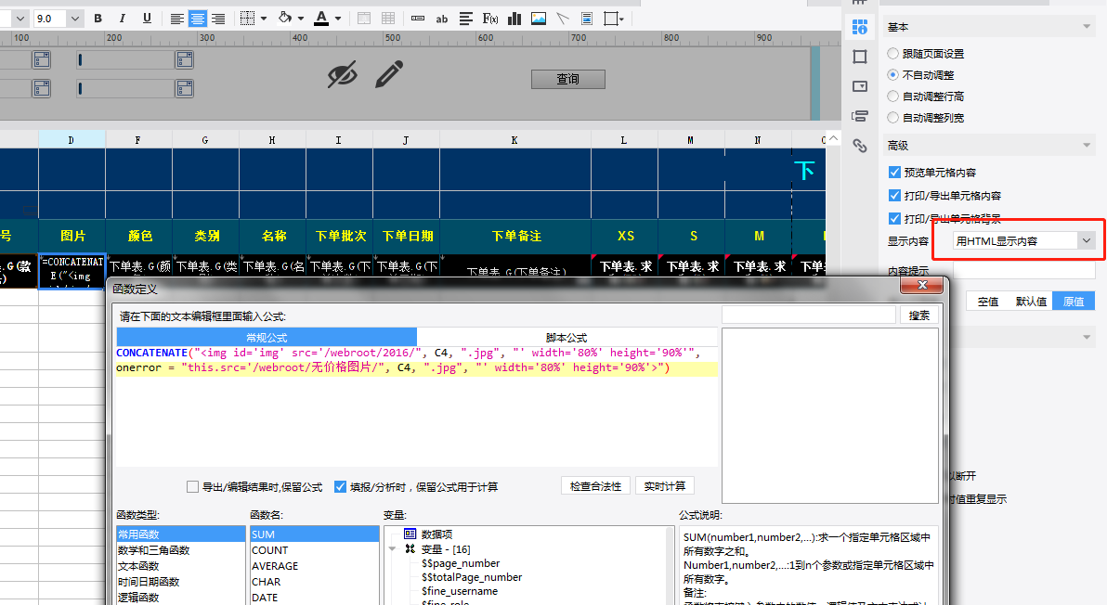This screenshot has width=1107, height=605.
Task: Open the font name dropdown arrow
Action: pyautogui.click(x=20, y=19)
